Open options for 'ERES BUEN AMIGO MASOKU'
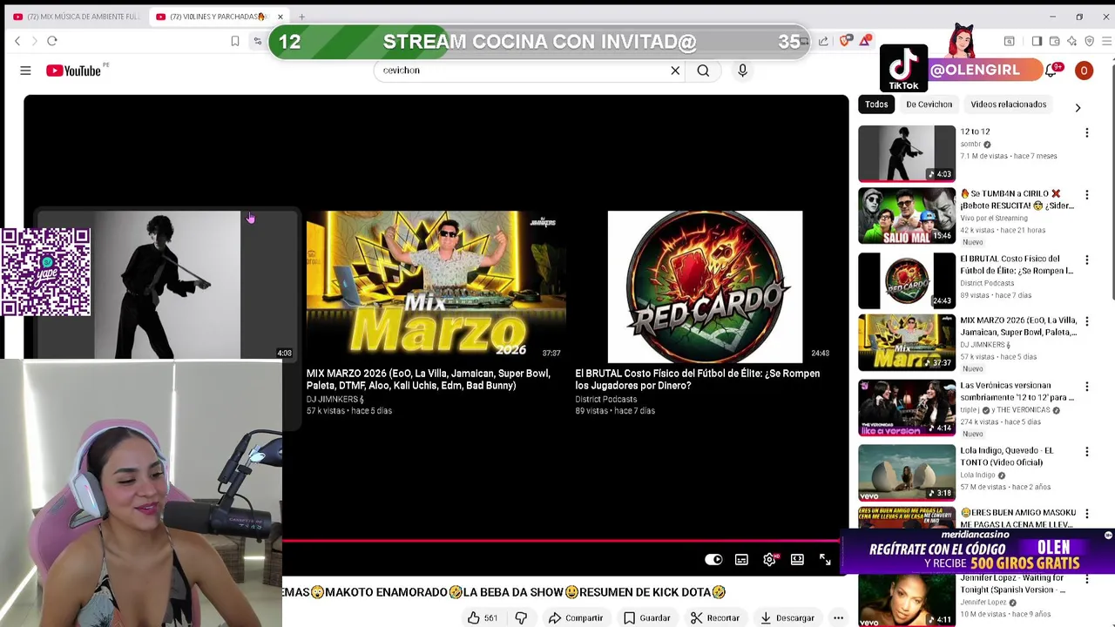Screen dimensions: 1115x627 [x=1086, y=514]
